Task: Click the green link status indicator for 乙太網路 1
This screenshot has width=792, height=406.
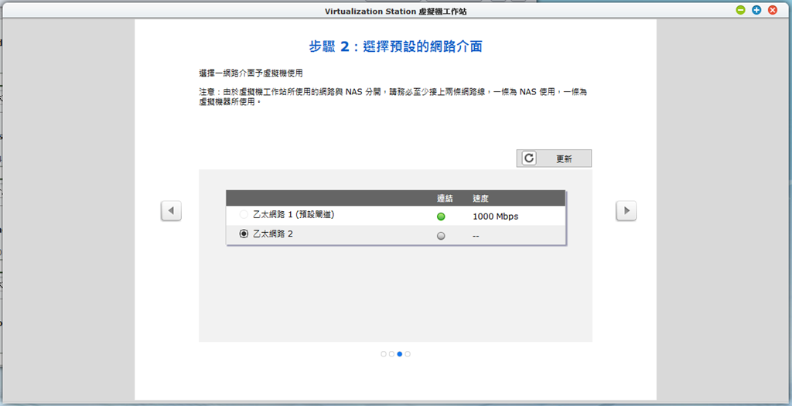Action: click(x=441, y=217)
